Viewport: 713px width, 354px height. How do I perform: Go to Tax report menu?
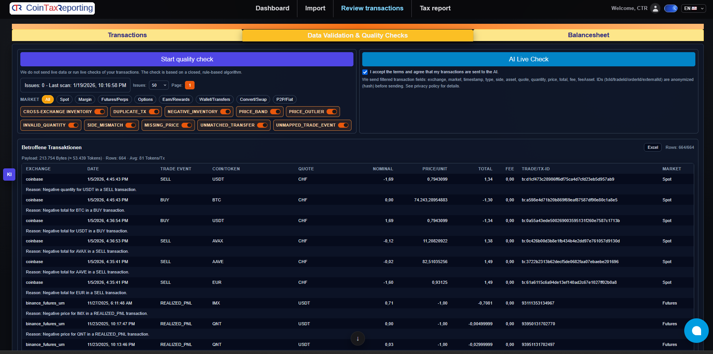(x=435, y=8)
